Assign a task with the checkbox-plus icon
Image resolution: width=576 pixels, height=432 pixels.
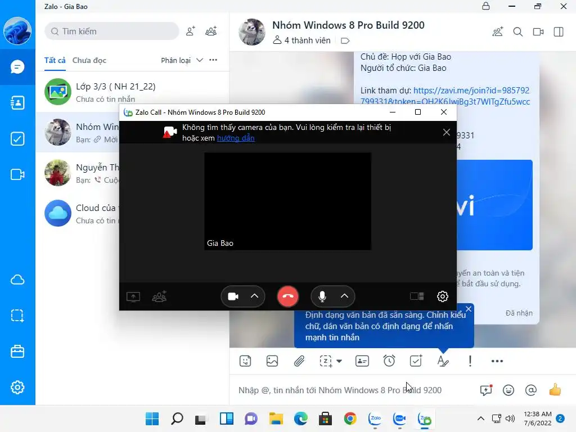416,361
